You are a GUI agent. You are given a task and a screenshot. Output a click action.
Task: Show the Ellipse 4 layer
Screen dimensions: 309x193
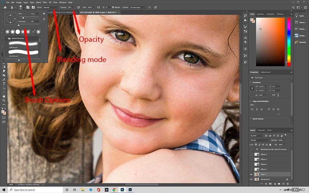(x=251, y=155)
